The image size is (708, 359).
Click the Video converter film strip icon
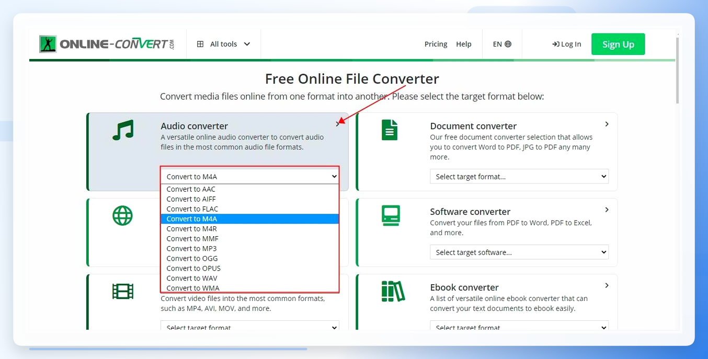tap(123, 291)
